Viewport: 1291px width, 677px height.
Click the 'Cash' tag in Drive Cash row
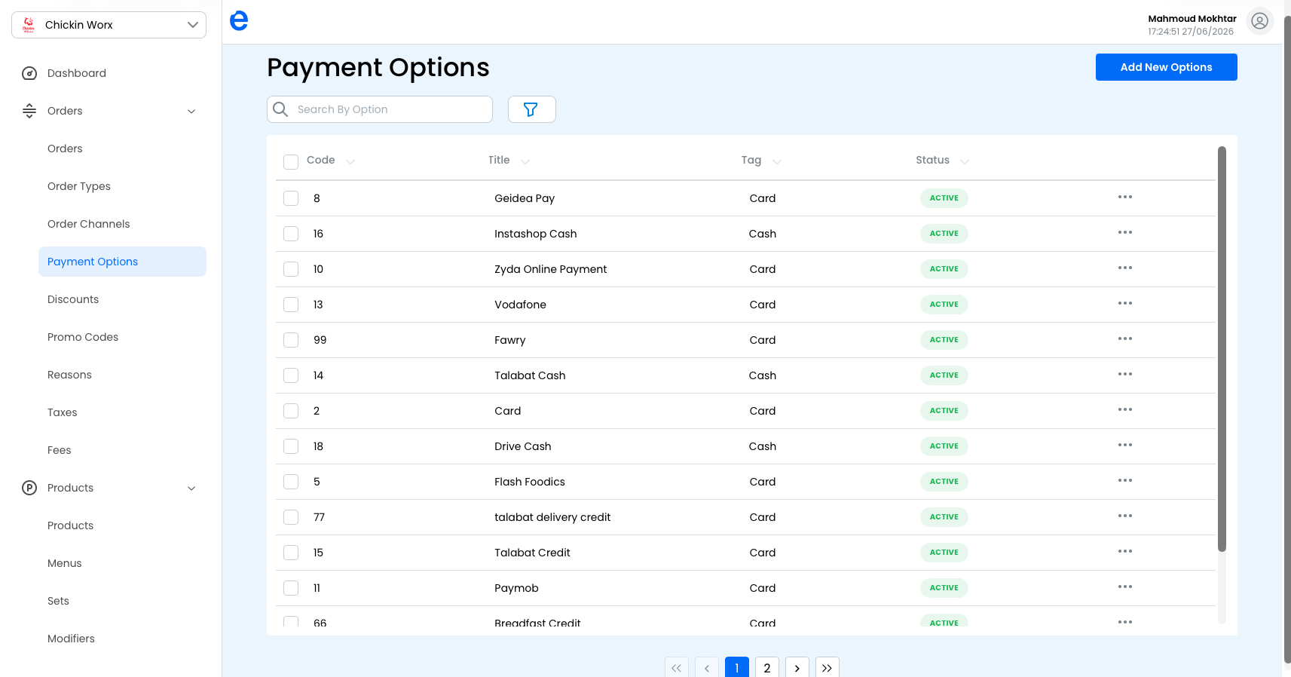[763, 446]
